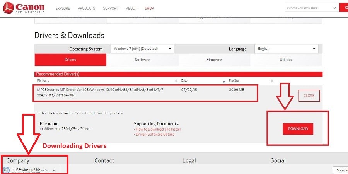The image size is (348, 174).
Task: Click the 07/22/15 date cell
Action: [189, 90]
